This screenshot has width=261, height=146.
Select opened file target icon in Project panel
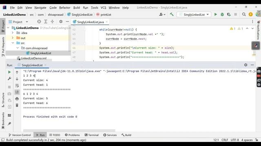(x=39, y=21)
